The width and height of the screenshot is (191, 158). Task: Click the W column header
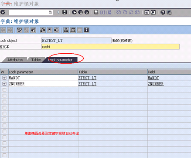(x=4, y=72)
